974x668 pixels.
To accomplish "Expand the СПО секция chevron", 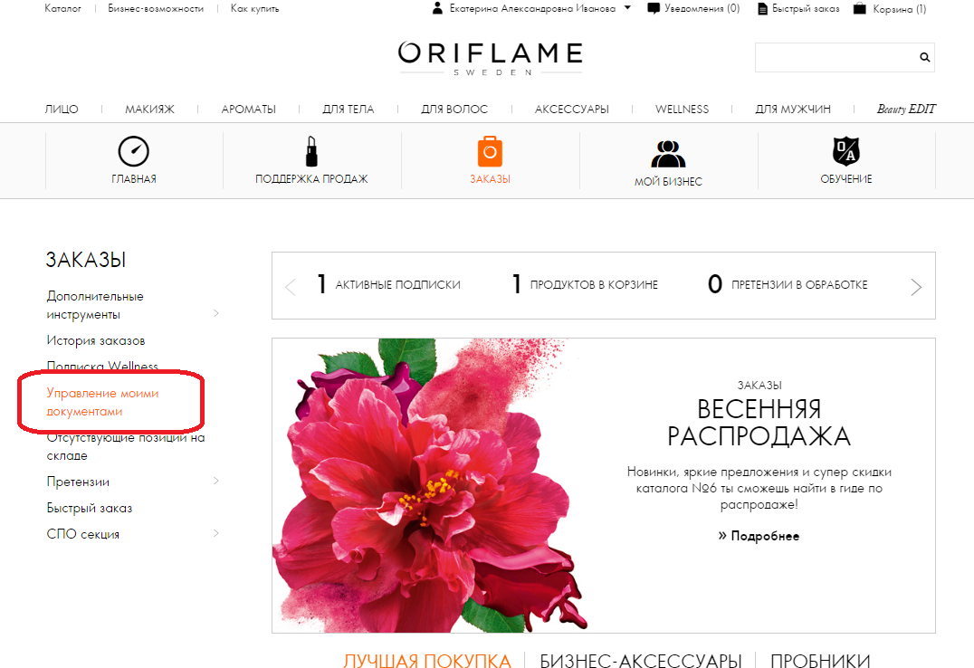I will pos(215,533).
